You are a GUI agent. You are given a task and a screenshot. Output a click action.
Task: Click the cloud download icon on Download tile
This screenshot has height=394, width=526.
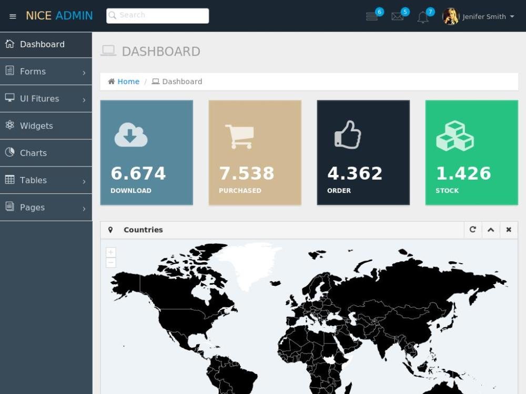point(131,135)
